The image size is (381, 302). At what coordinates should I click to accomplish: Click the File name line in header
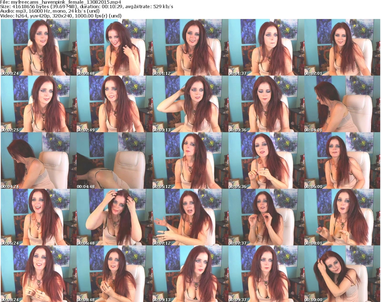[x=61, y=2]
